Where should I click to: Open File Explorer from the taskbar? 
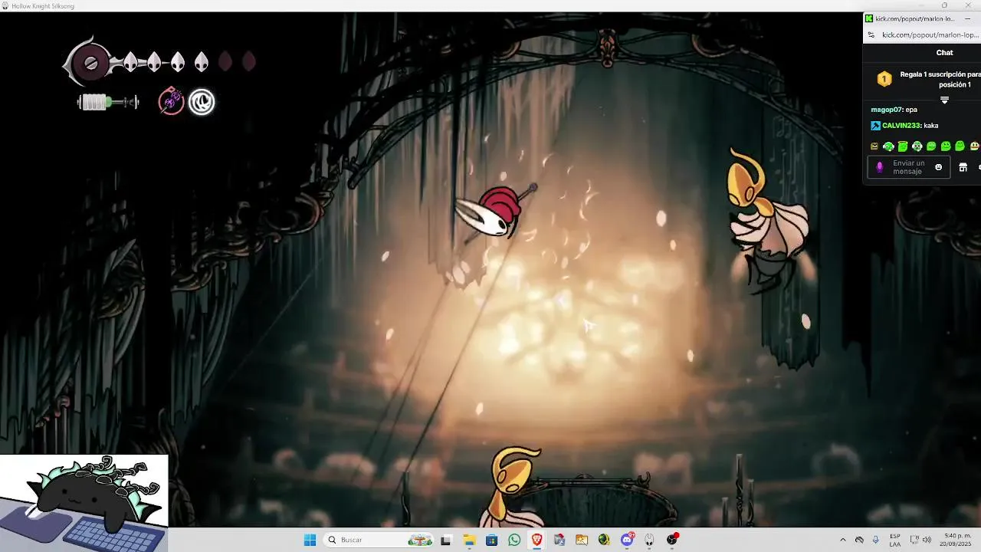pyautogui.click(x=469, y=540)
